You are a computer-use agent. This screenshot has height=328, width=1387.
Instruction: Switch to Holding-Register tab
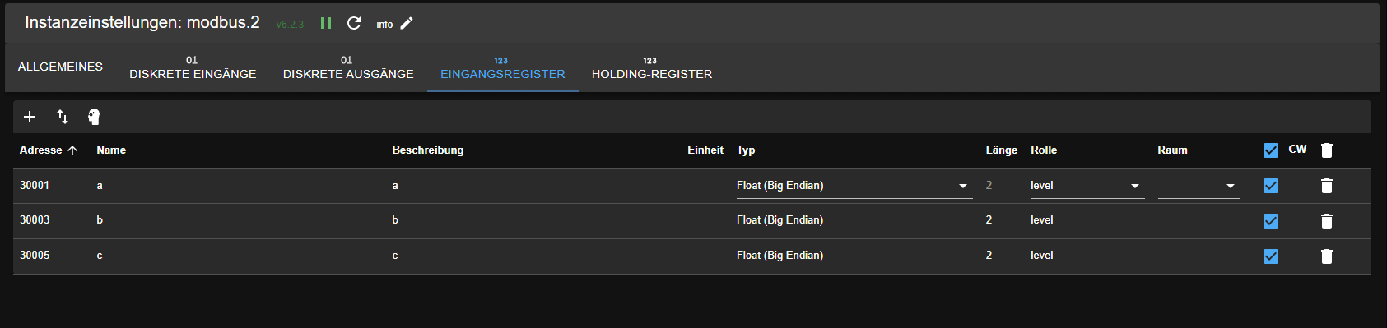[652, 67]
